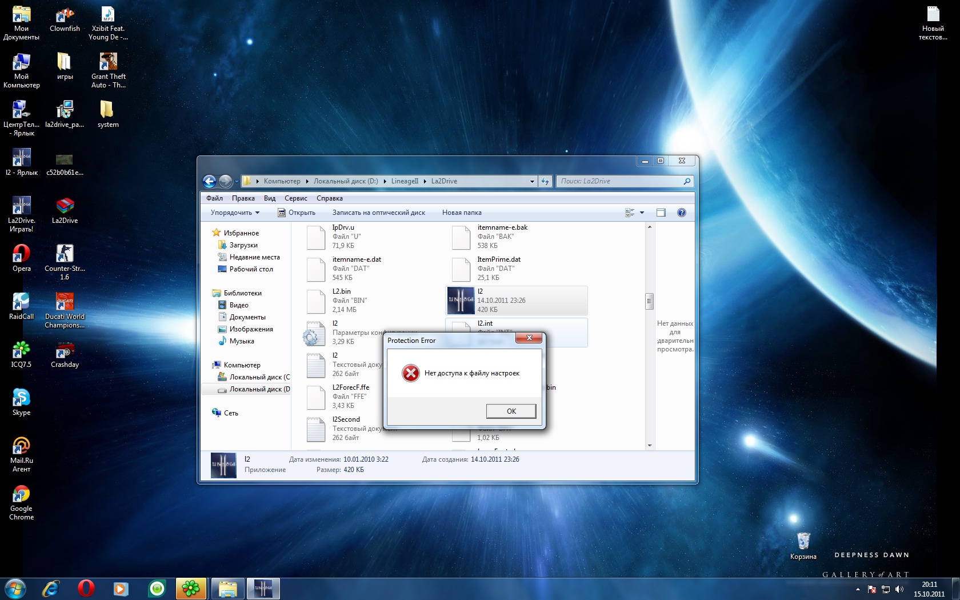Viewport: 960px width, 600px height.
Task: Open the view options dropdown arrow
Action: [x=642, y=213]
